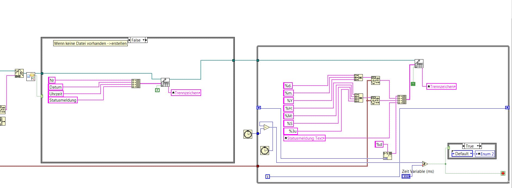Select the Format Into String node
The width and height of the screenshot is (512, 188).
(387, 156)
